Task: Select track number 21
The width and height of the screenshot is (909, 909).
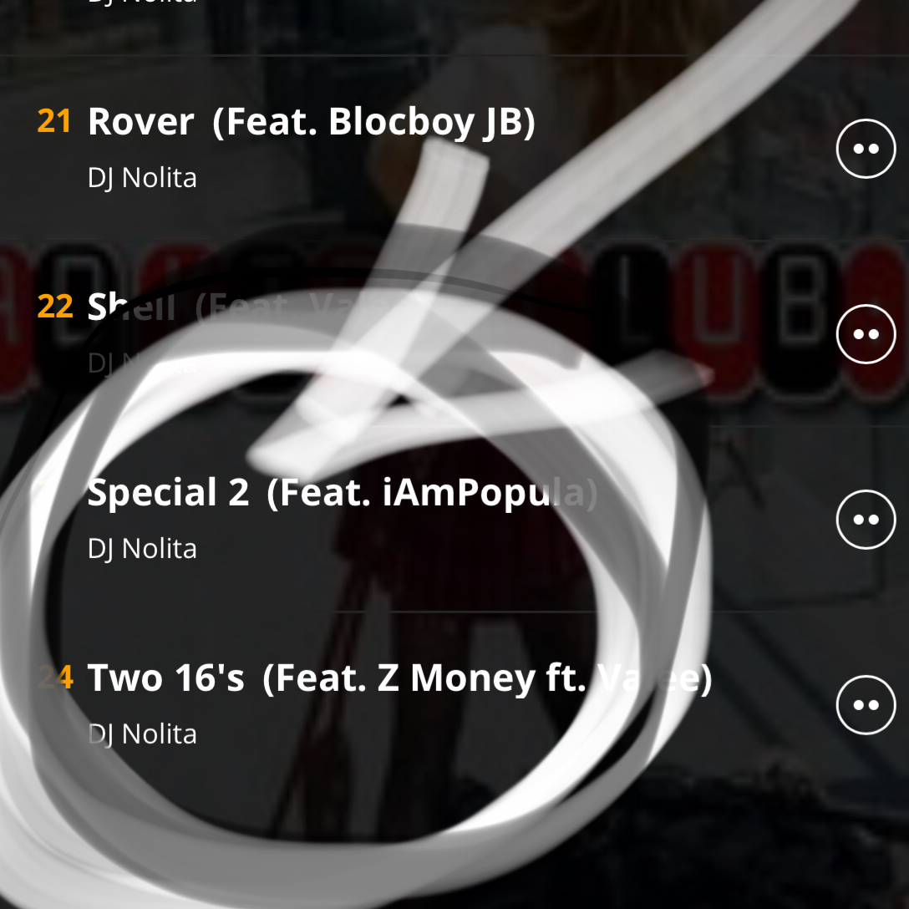Action: click(x=54, y=121)
